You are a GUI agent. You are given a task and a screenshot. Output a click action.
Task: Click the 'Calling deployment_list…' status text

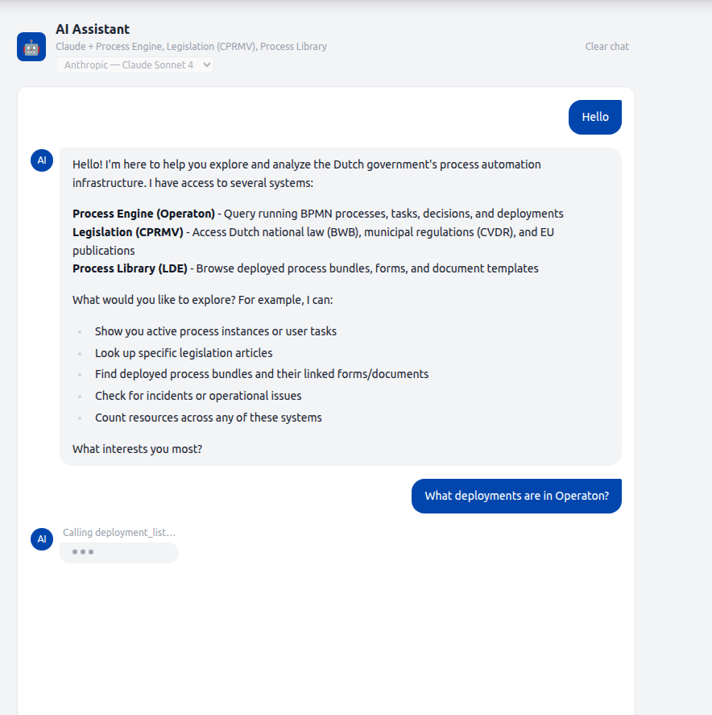click(119, 532)
